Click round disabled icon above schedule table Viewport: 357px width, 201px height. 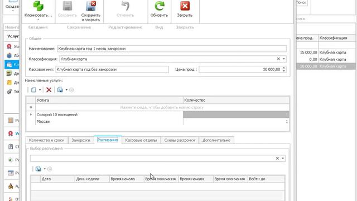50,169
